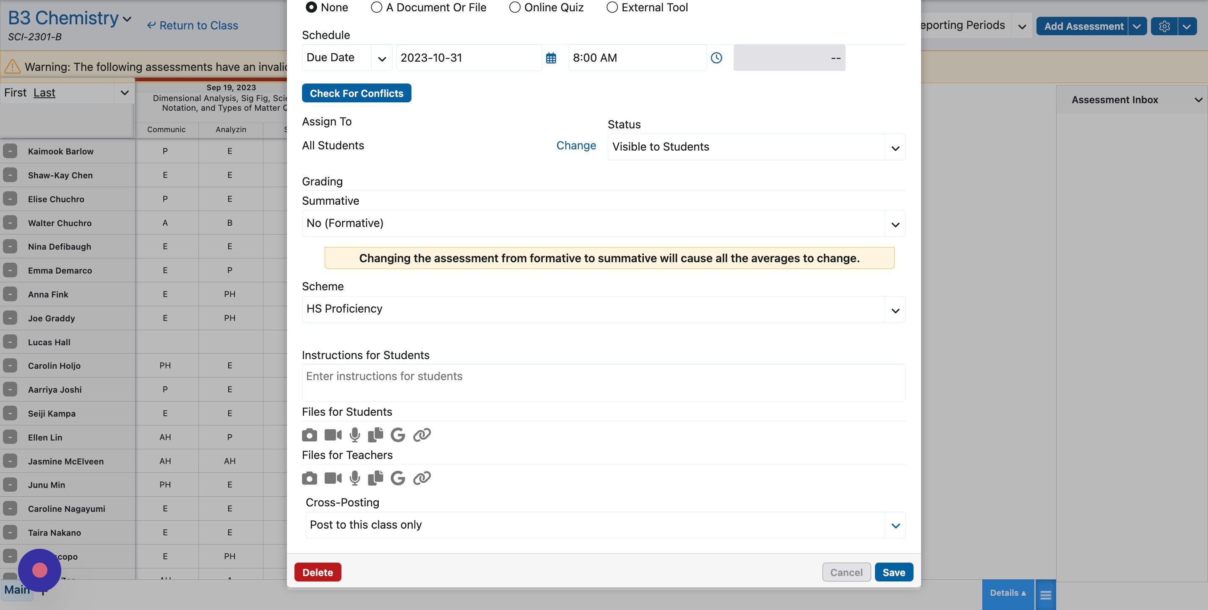Expand the Assessment Inbox panel chevron
Viewport: 1208px width, 610px height.
(1198, 100)
